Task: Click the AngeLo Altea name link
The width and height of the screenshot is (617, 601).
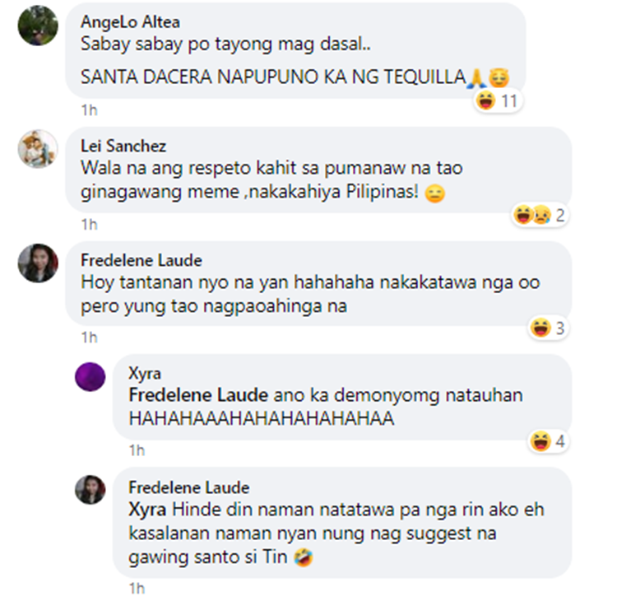Action: coord(130,22)
